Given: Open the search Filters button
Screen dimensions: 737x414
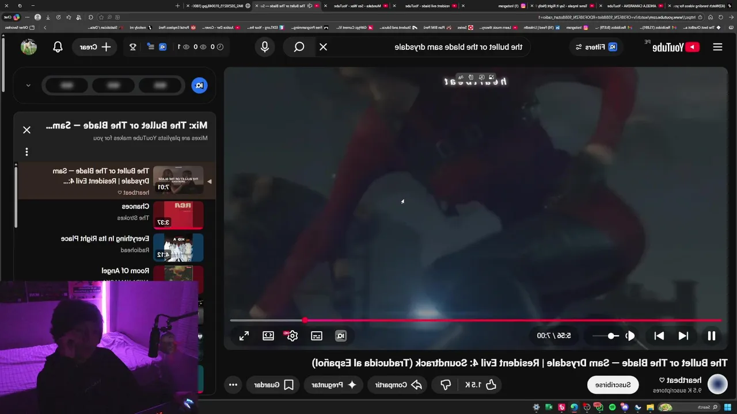Looking at the screenshot, I should coord(596,47).
